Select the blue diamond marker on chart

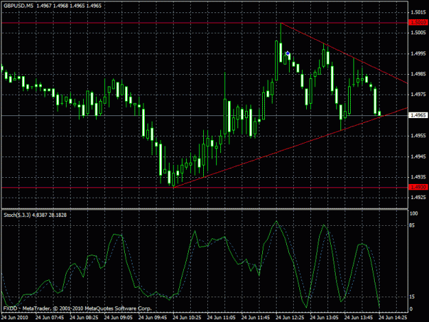(288, 53)
